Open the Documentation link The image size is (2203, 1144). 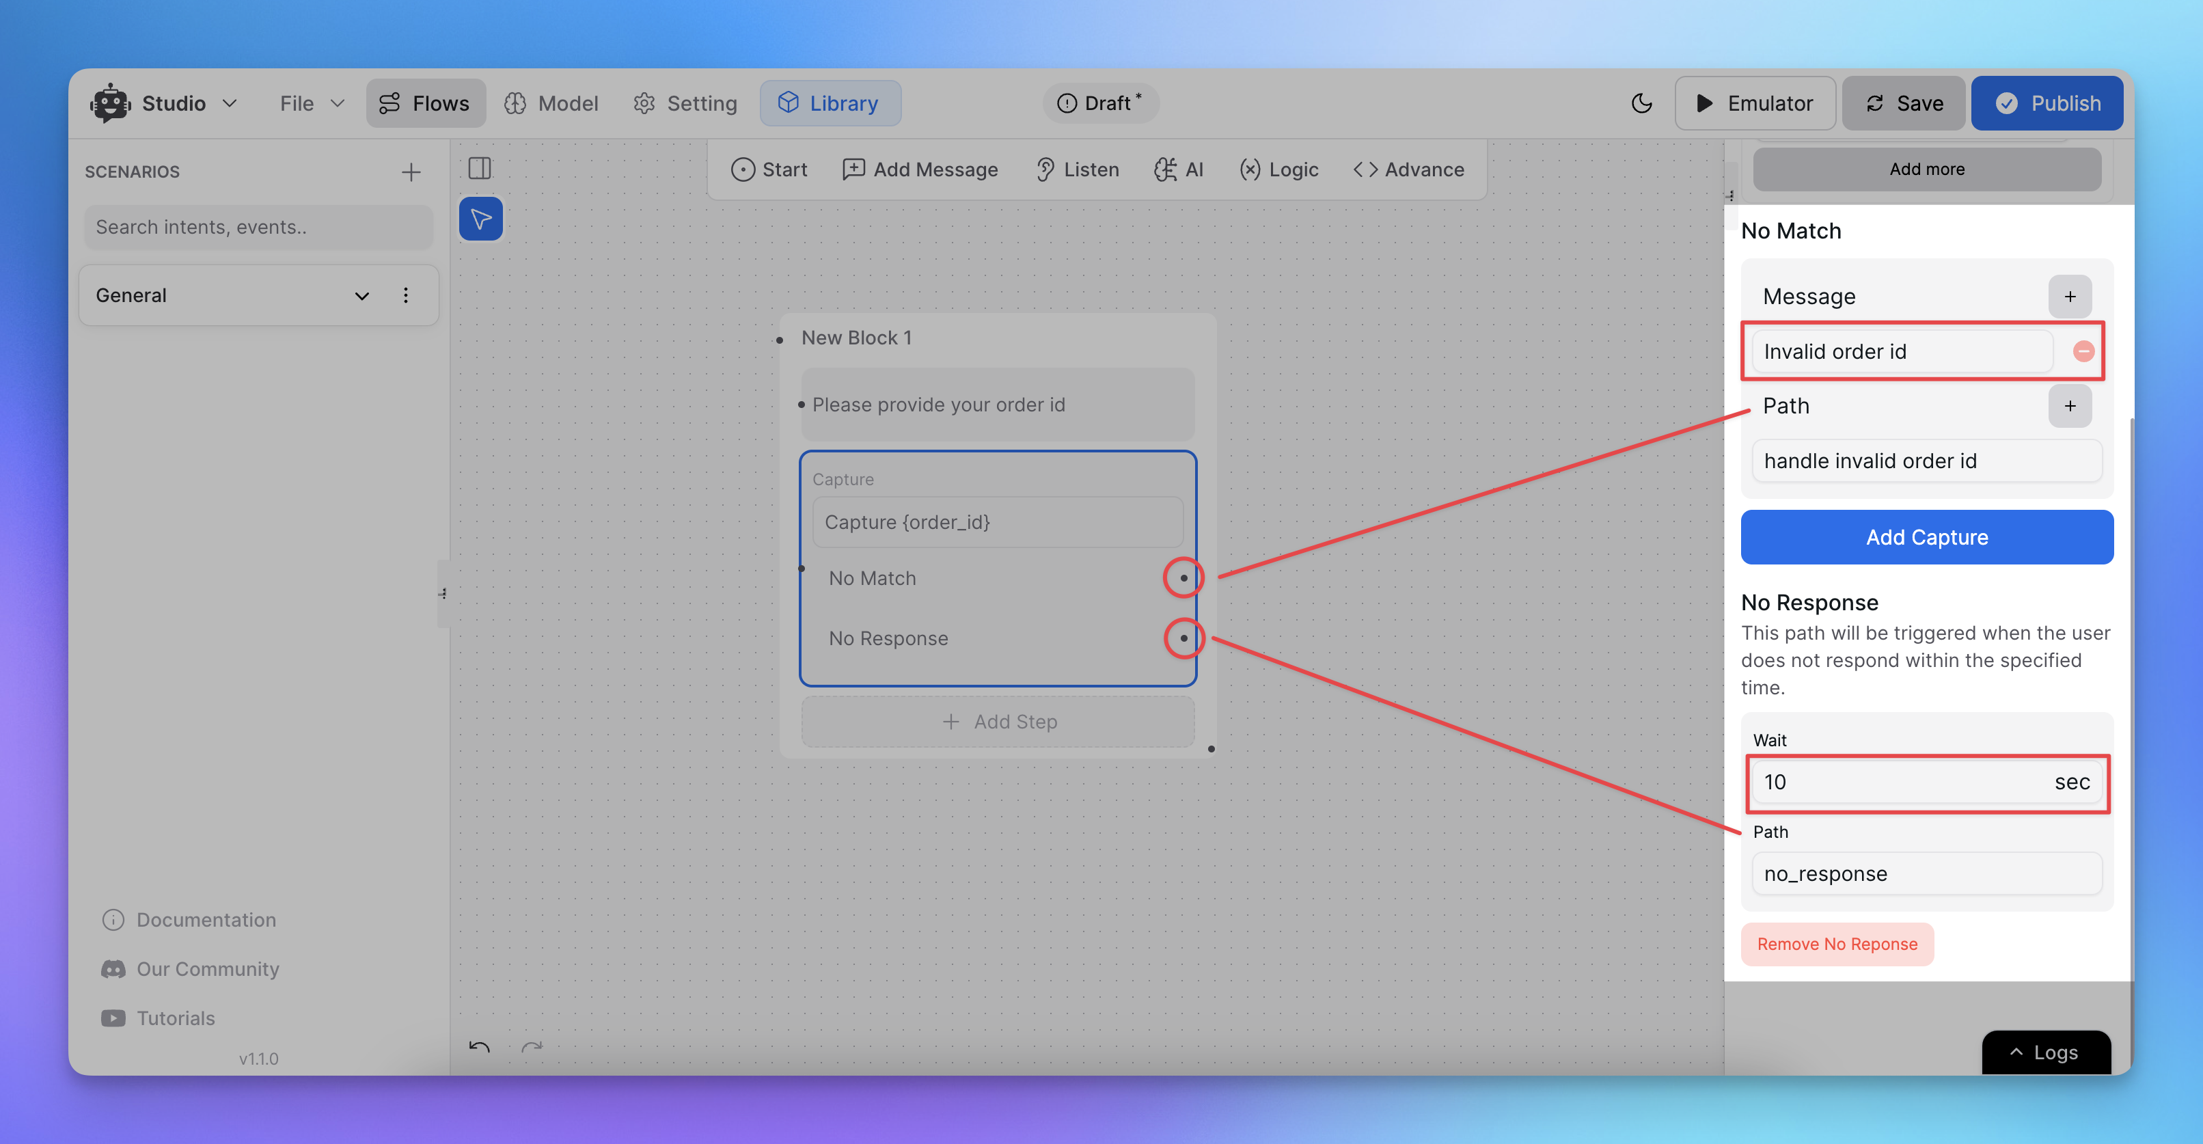189,920
